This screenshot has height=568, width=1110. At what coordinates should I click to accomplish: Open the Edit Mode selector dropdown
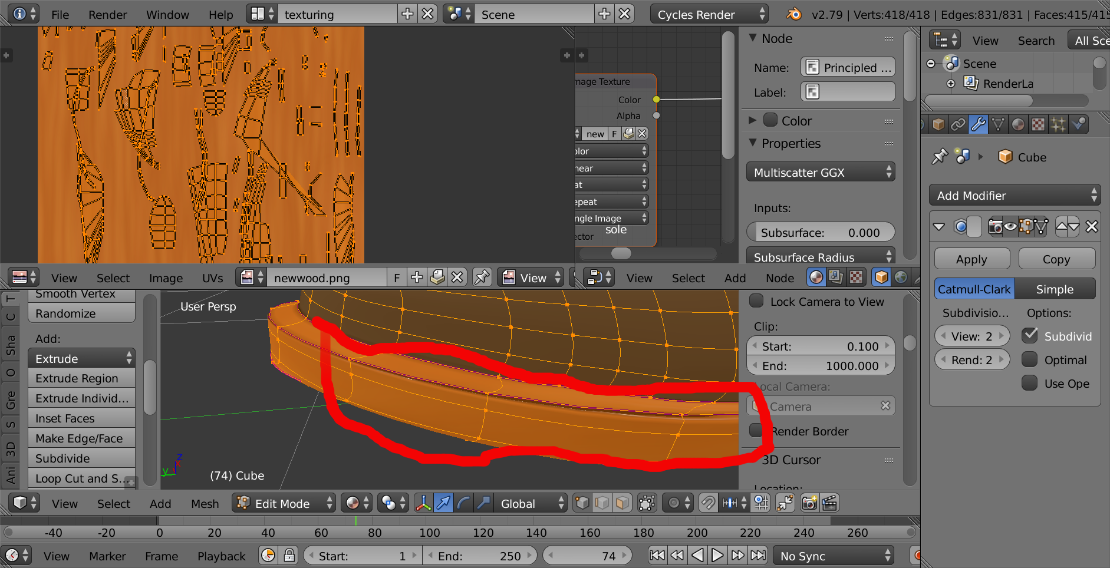(284, 503)
